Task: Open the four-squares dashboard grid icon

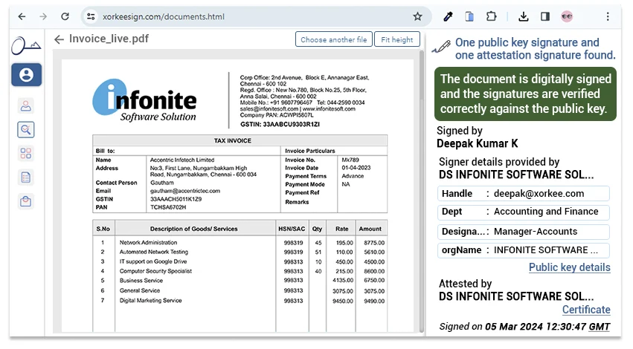Action: (26, 154)
